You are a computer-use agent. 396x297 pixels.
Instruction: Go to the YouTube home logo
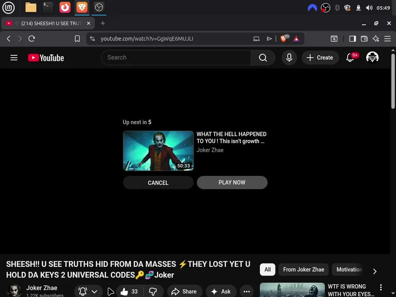46,58
